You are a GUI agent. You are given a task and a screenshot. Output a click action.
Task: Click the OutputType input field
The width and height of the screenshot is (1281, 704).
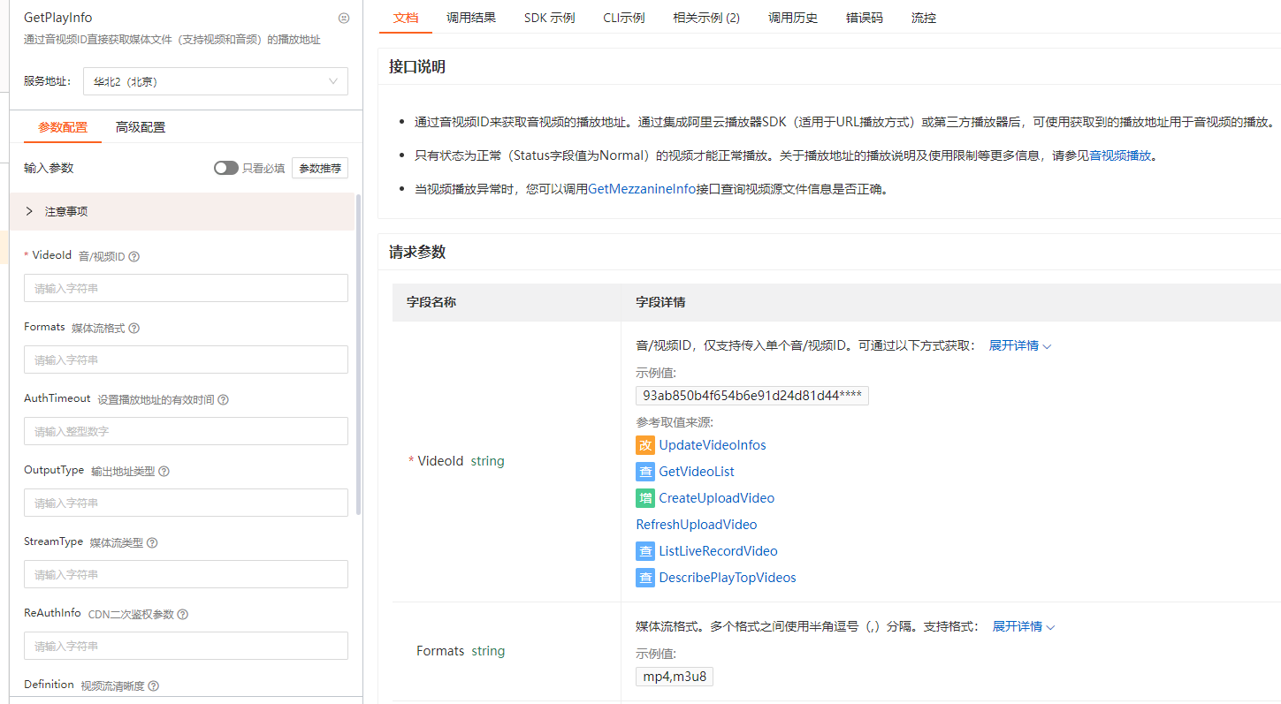tap(186, 503)
